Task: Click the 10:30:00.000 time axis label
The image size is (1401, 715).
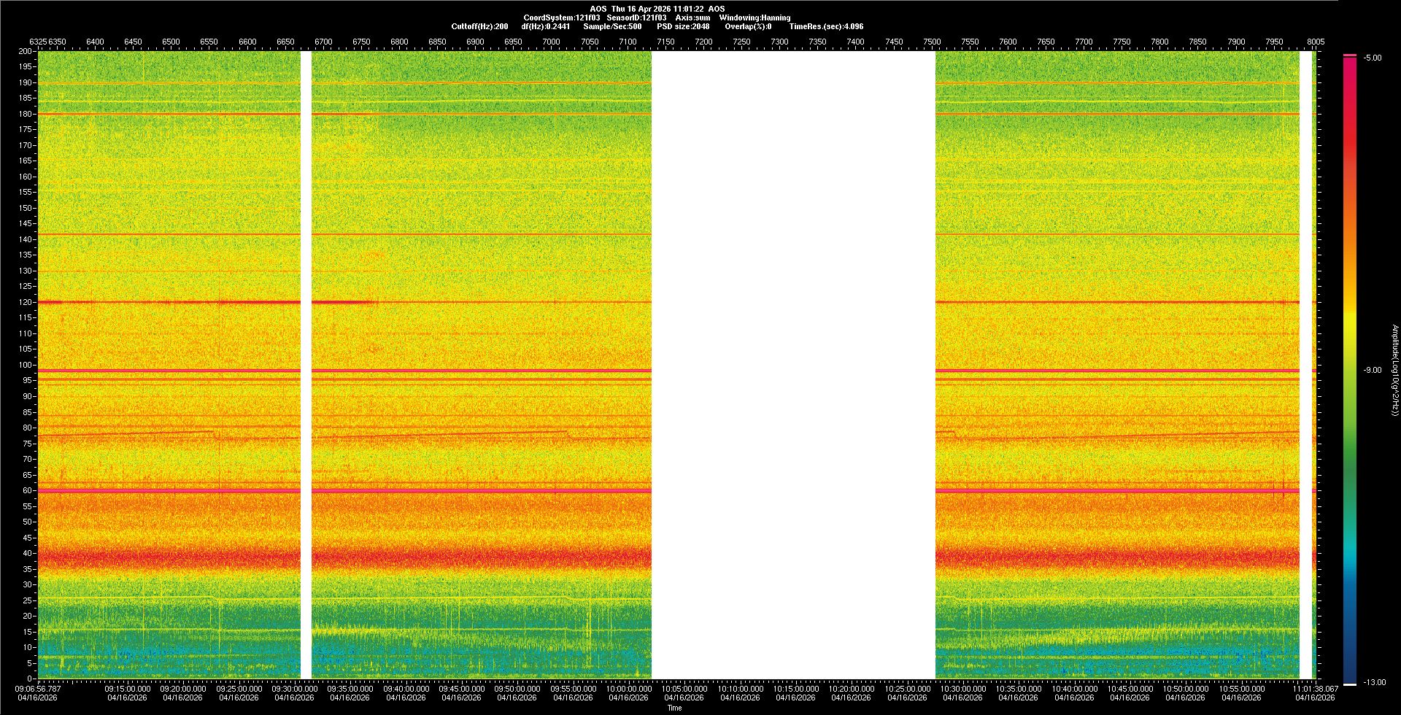Action: point(962,688)
